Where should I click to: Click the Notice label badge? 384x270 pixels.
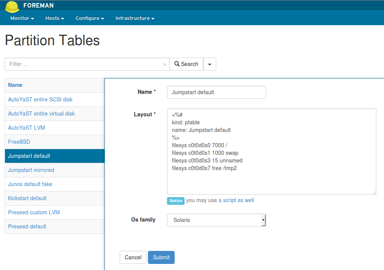(x=176, y=201)
